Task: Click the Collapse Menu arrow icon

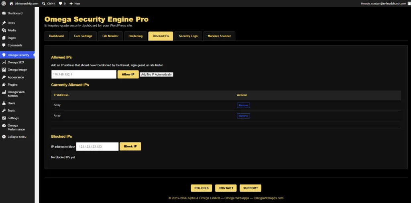Action: tap(4, 137)
